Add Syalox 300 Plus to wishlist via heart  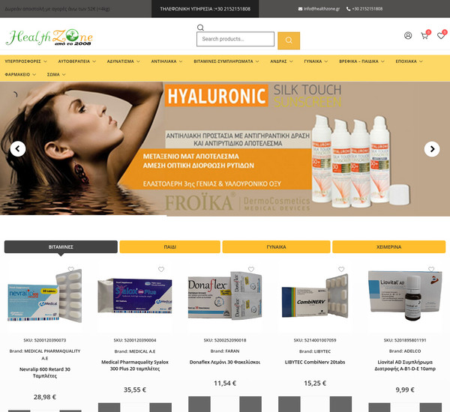pyautogui.click(x=161, y=269)
